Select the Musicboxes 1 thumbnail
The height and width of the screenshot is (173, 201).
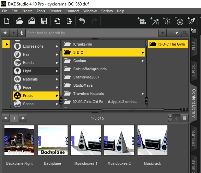coord(86,140)
